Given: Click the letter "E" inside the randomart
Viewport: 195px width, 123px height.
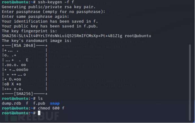Looking at the screenshot, I should pyautogui.click(x=27, y=60).
